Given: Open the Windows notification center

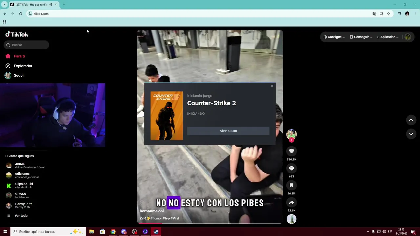Looking at the screenshot, I should point(413,232).
